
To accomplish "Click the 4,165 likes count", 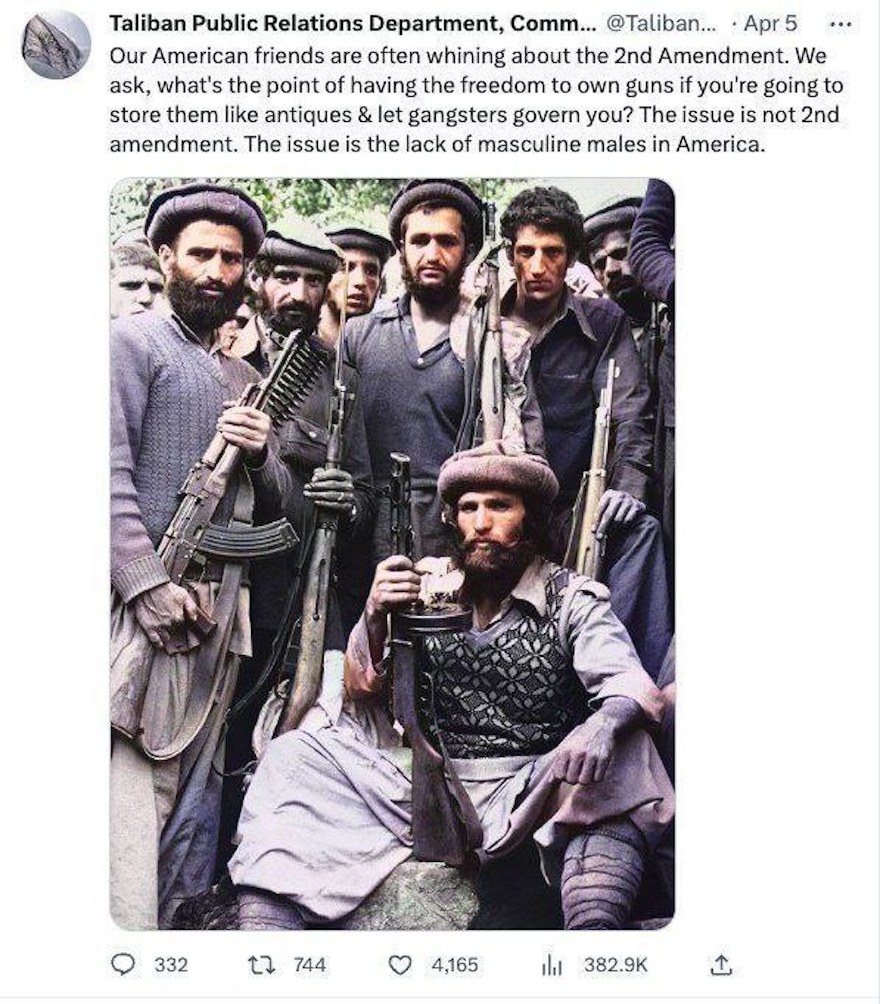I will 455,965.
